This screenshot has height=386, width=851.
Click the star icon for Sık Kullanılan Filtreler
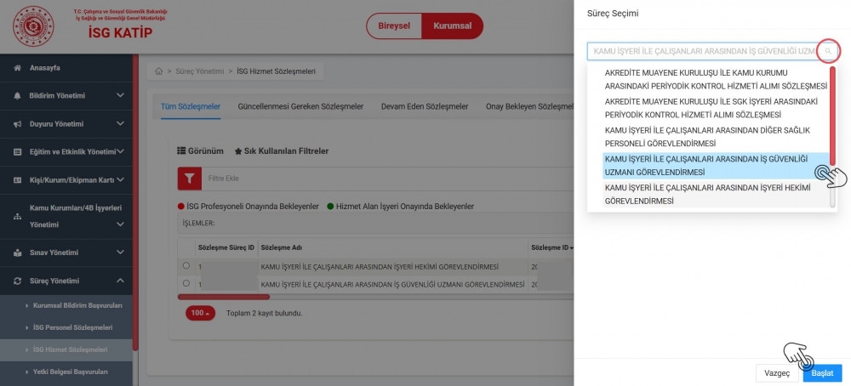pos(237,151)
